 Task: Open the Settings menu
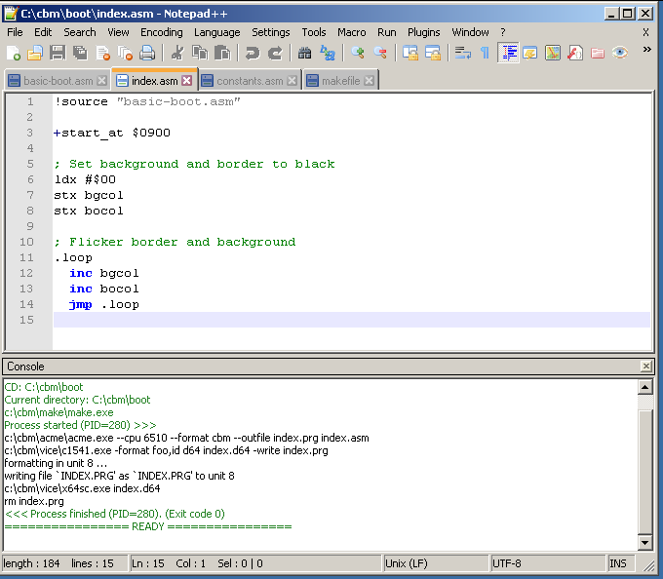coord(271,32)
